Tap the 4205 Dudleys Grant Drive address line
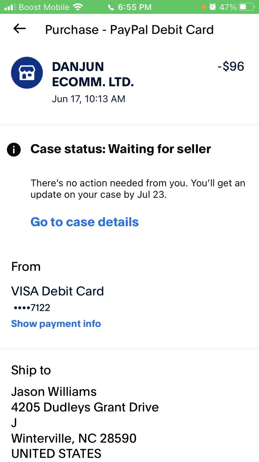Image resolution: width=259 pixels, height=462 pixels. pos(85,407)
